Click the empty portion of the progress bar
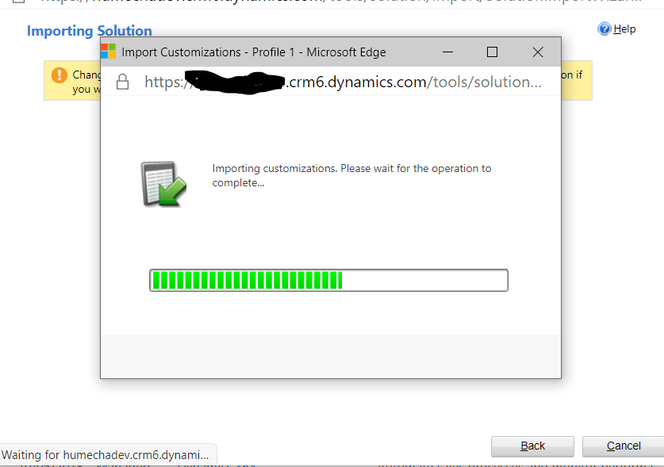 click(x=424, y=281)
